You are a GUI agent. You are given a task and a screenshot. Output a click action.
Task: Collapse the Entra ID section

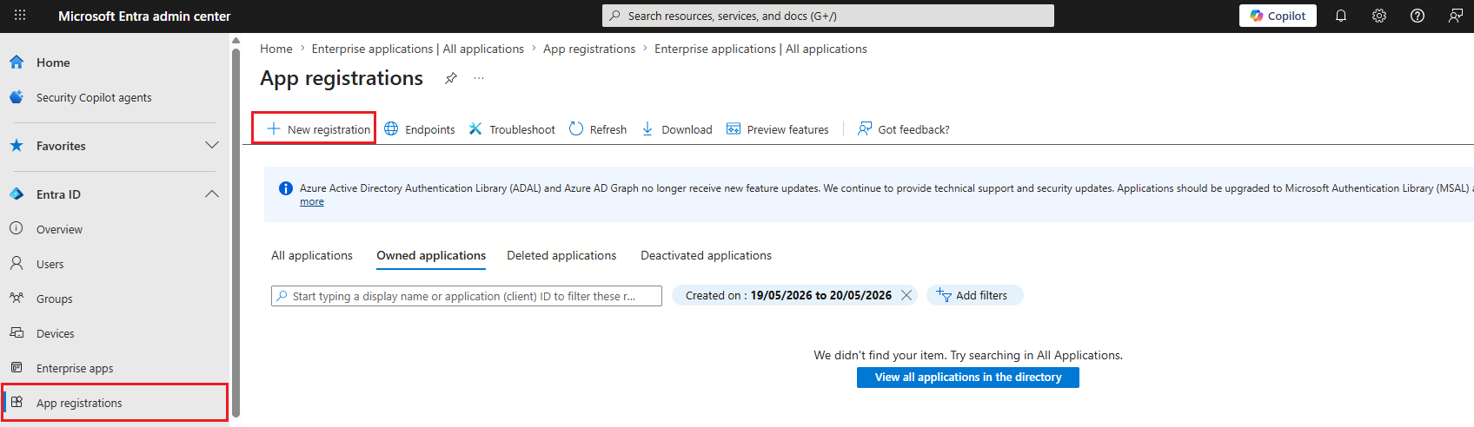tap(211, 194)
